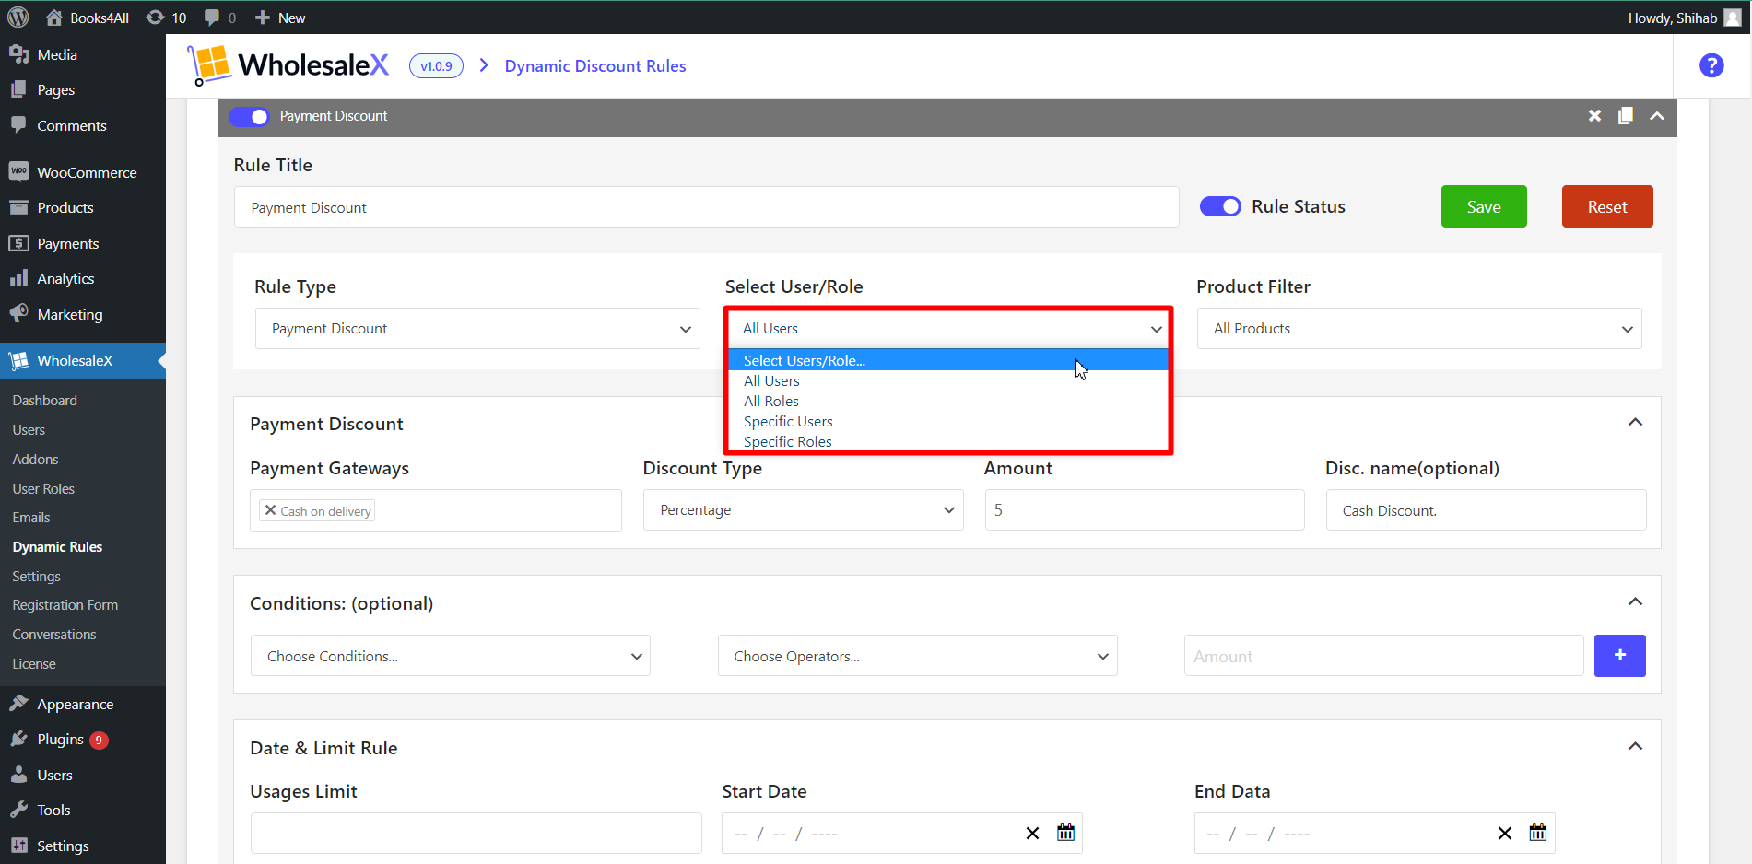
Task: Delete the Payment Discount rule
Action: pos(1594,116)
